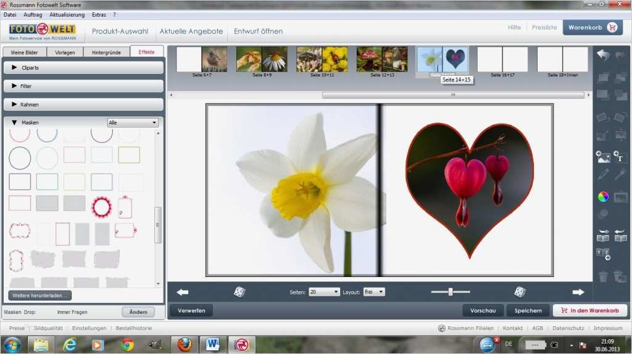This screenshot has width=632, height=354.
Task: Click the left dice shuffle icon
Action: coord(239,292)
